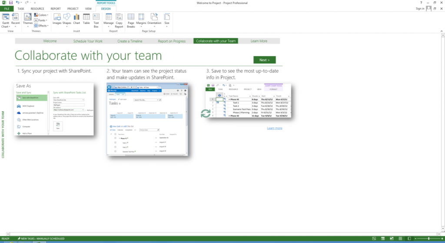Open the Manage report button
The image size is (445, 243).
click(x=108, y=21)
